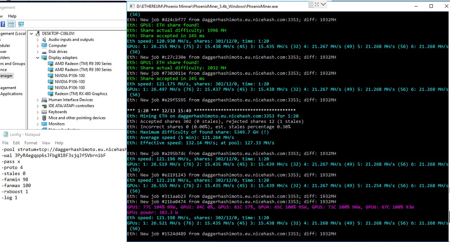Click 'Average speed (5 min): 121.264 MH/s' line
The image size is (450, 242).
[181, 137]
